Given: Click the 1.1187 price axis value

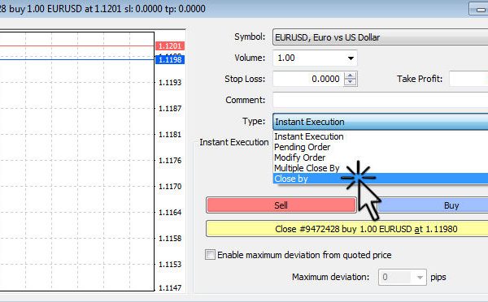Looking at the screenshot, I should pyautogui.click(x=170, y=109).
